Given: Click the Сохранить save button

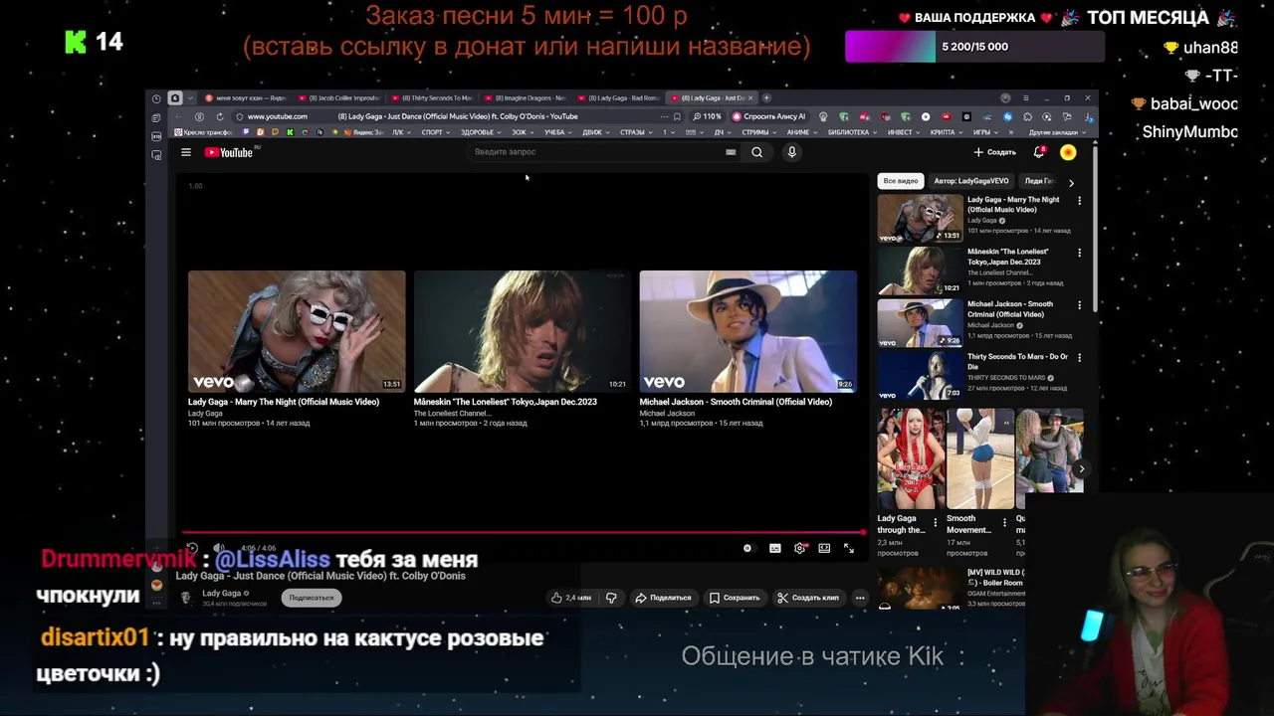Looking at the screenshot, I should pyautogui.click(x=735, y=598).
